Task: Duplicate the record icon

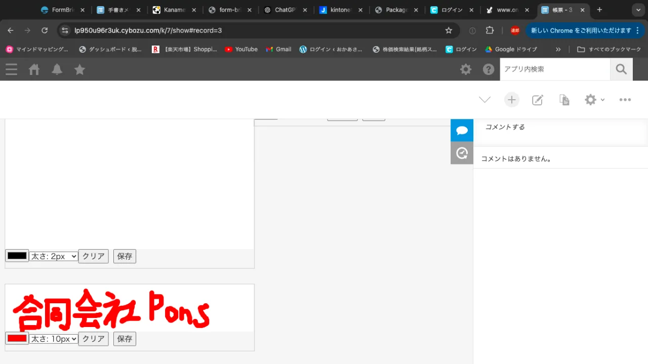Action: point(564,100)
